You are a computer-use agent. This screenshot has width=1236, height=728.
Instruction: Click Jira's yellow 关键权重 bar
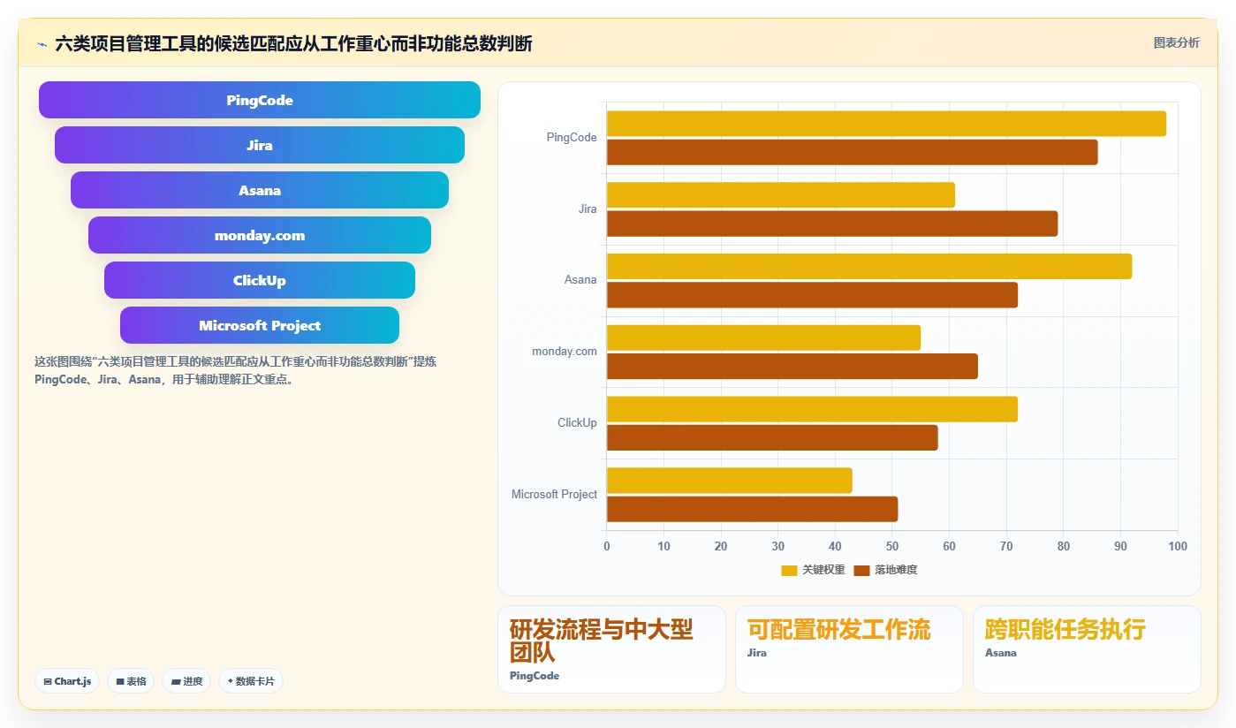click(x=781, y=195)
